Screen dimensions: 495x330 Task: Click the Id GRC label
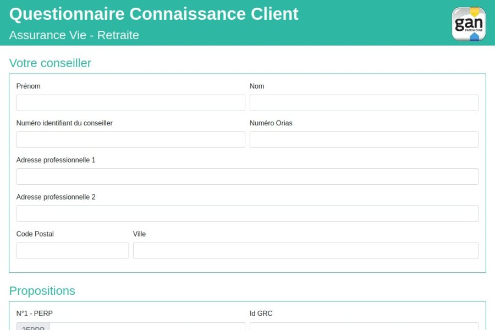click(261, 313)
